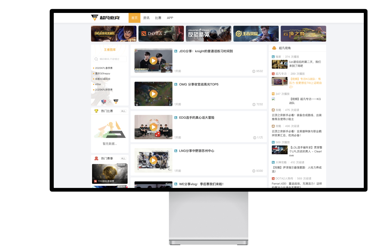The width and height of the screenshot is (381, 252).
Task: Click the magnifier icon in 王者图库 search
Action: [96, 59]
